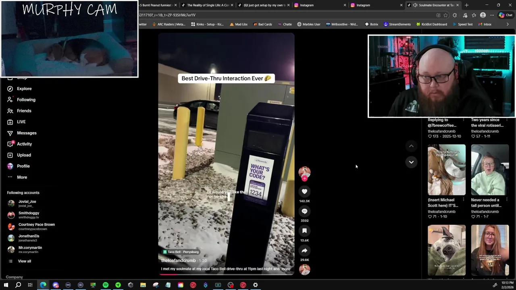Viewport: 516px width, 290px height.
Task: Open a new browser tab
Action: click(x=466, y=5)
